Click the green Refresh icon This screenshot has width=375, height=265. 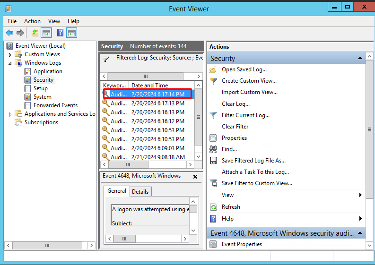click(x=213, y=207)
